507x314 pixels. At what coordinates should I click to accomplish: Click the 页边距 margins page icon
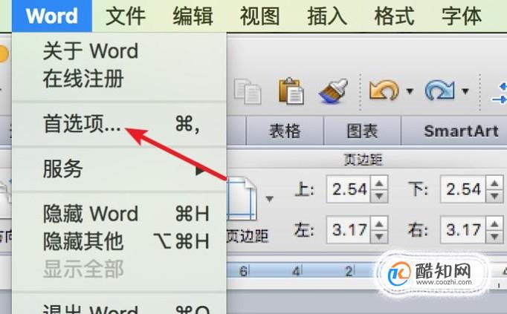pyautogui.click(x=242, y=199)
